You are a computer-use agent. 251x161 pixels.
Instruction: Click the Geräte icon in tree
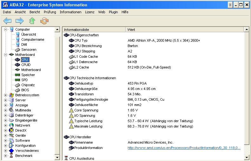[x=11, y=135]
